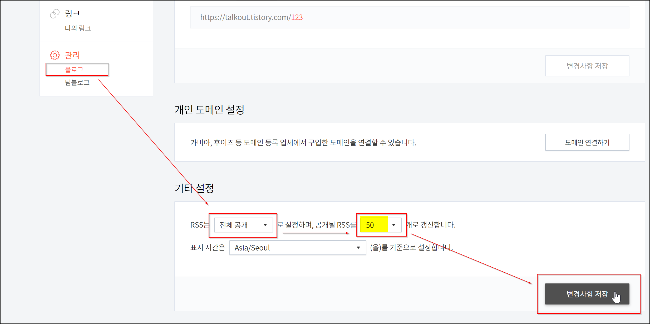Click the 기타 설정 section heading
Viewport: 650px width, 324px height.
coord(194,188)
